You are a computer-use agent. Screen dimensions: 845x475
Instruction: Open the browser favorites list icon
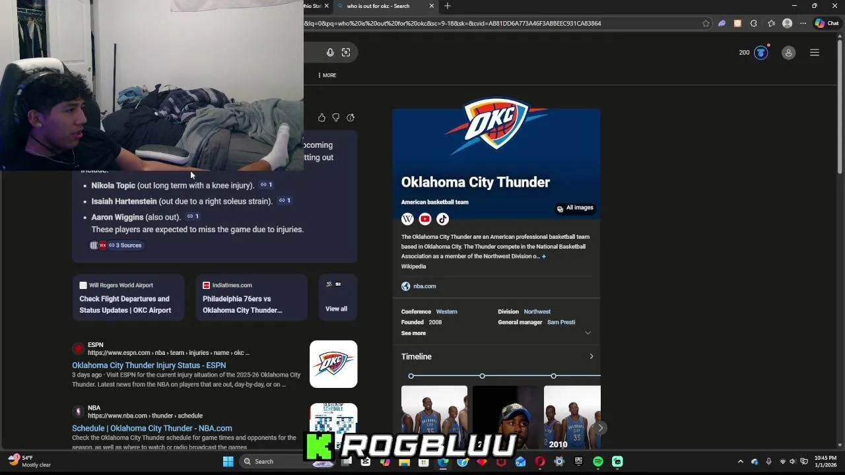[x=771, y=23]
